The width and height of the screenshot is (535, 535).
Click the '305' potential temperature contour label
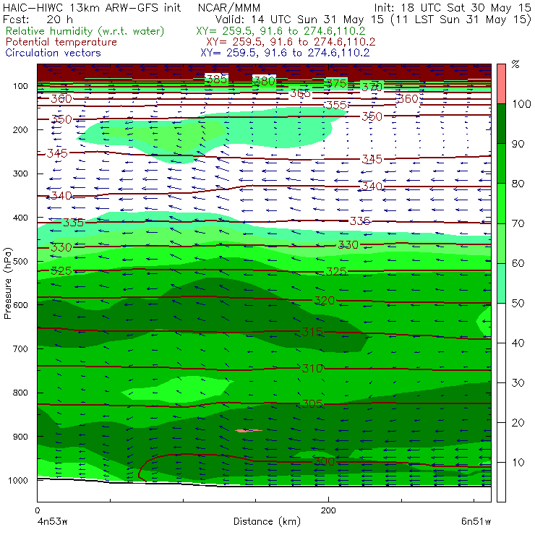(312, 404)
